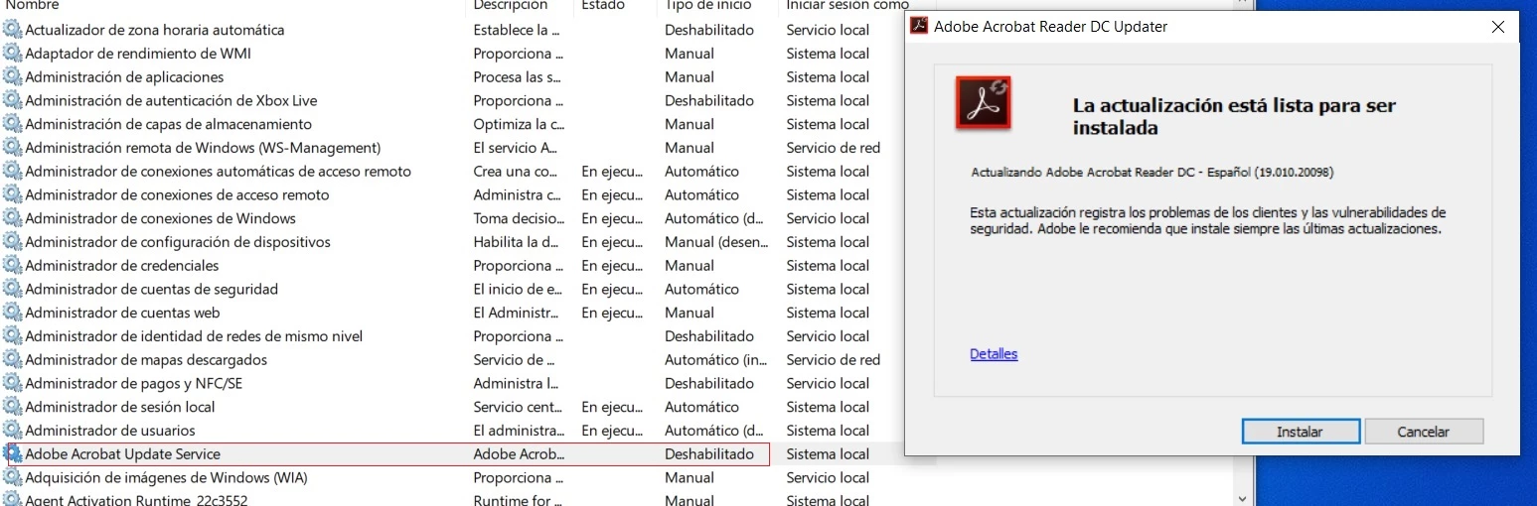This screenshot has height=506, width=1537.
Task: Click 'Toma decisio...' description cell
Action: (x=519, y=218)
